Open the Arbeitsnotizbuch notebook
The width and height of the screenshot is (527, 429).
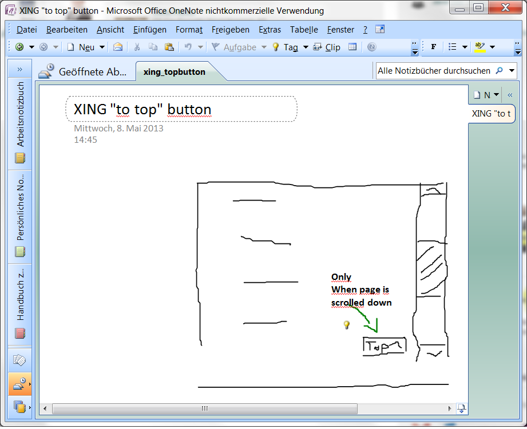tap(20, 122)
